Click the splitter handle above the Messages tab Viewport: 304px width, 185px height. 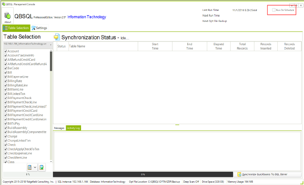pyautogui.click(x=177, y=125)
